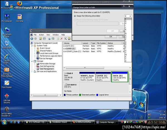Select the DATA (D:) volume row
Image resolution: width=167 pixels, height=130 pixels.
coord(94,46)
